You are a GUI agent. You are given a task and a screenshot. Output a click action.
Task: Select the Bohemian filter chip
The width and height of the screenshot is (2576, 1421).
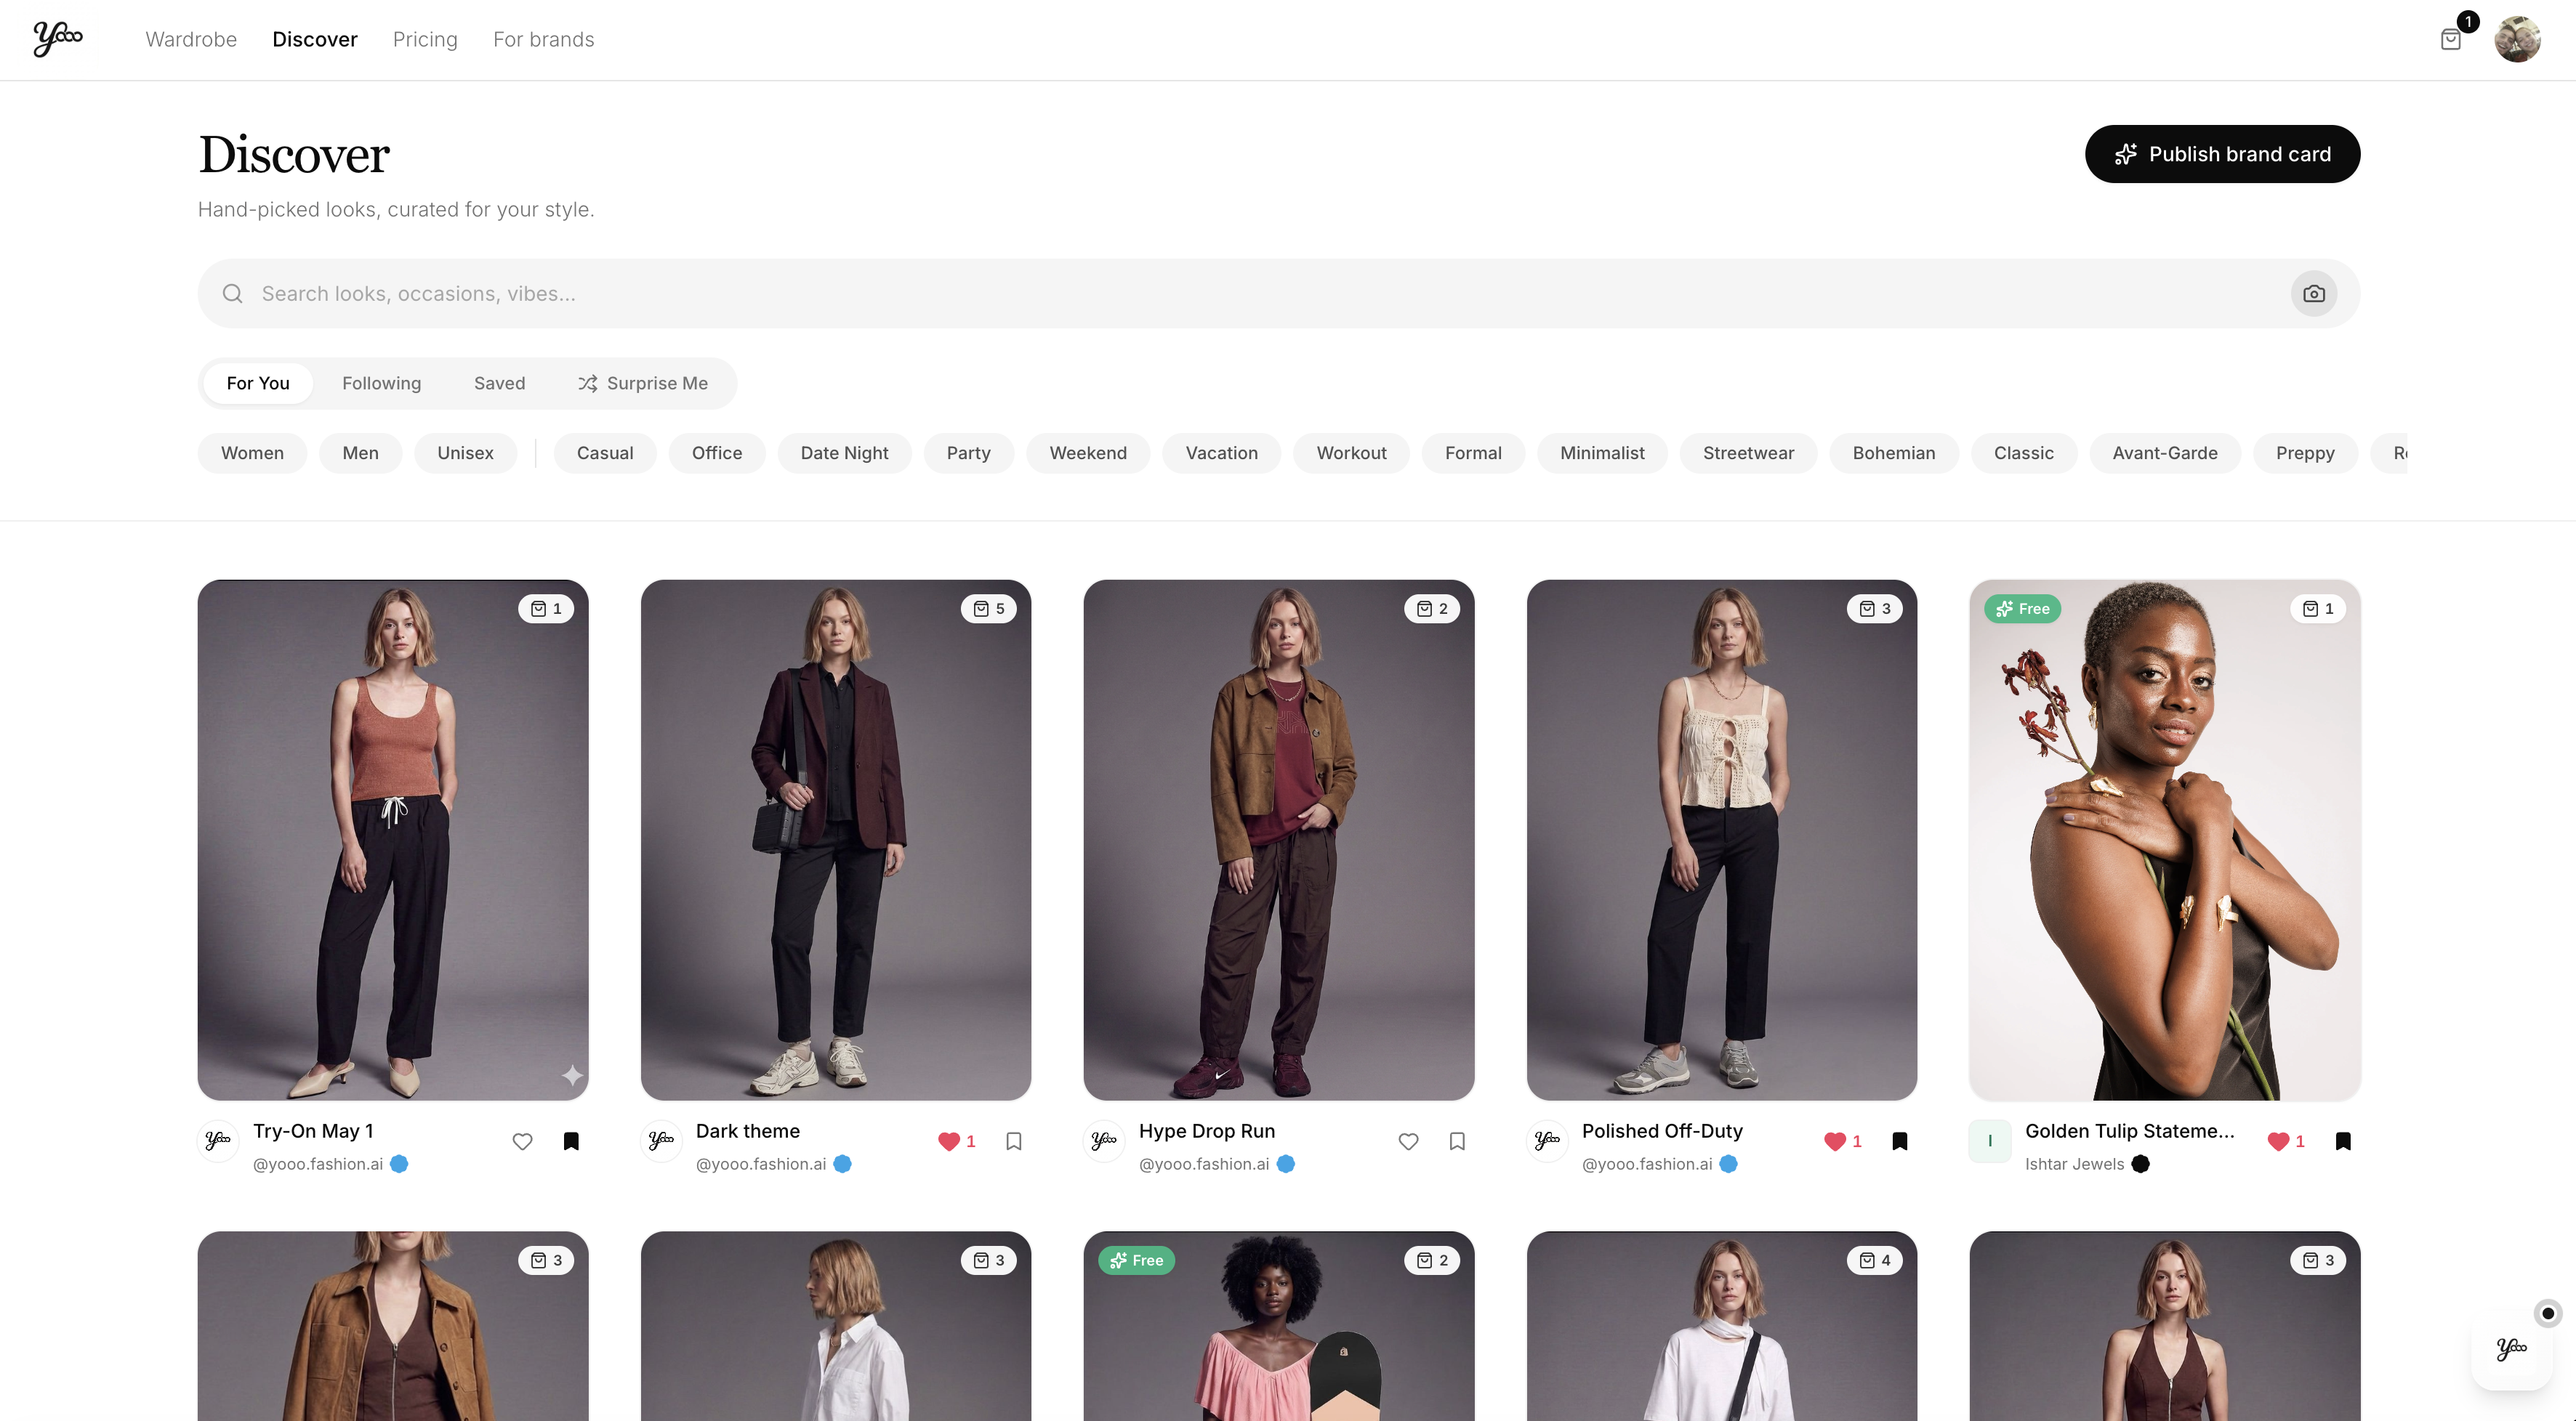pyautogui.click(x=1893, y=453)
